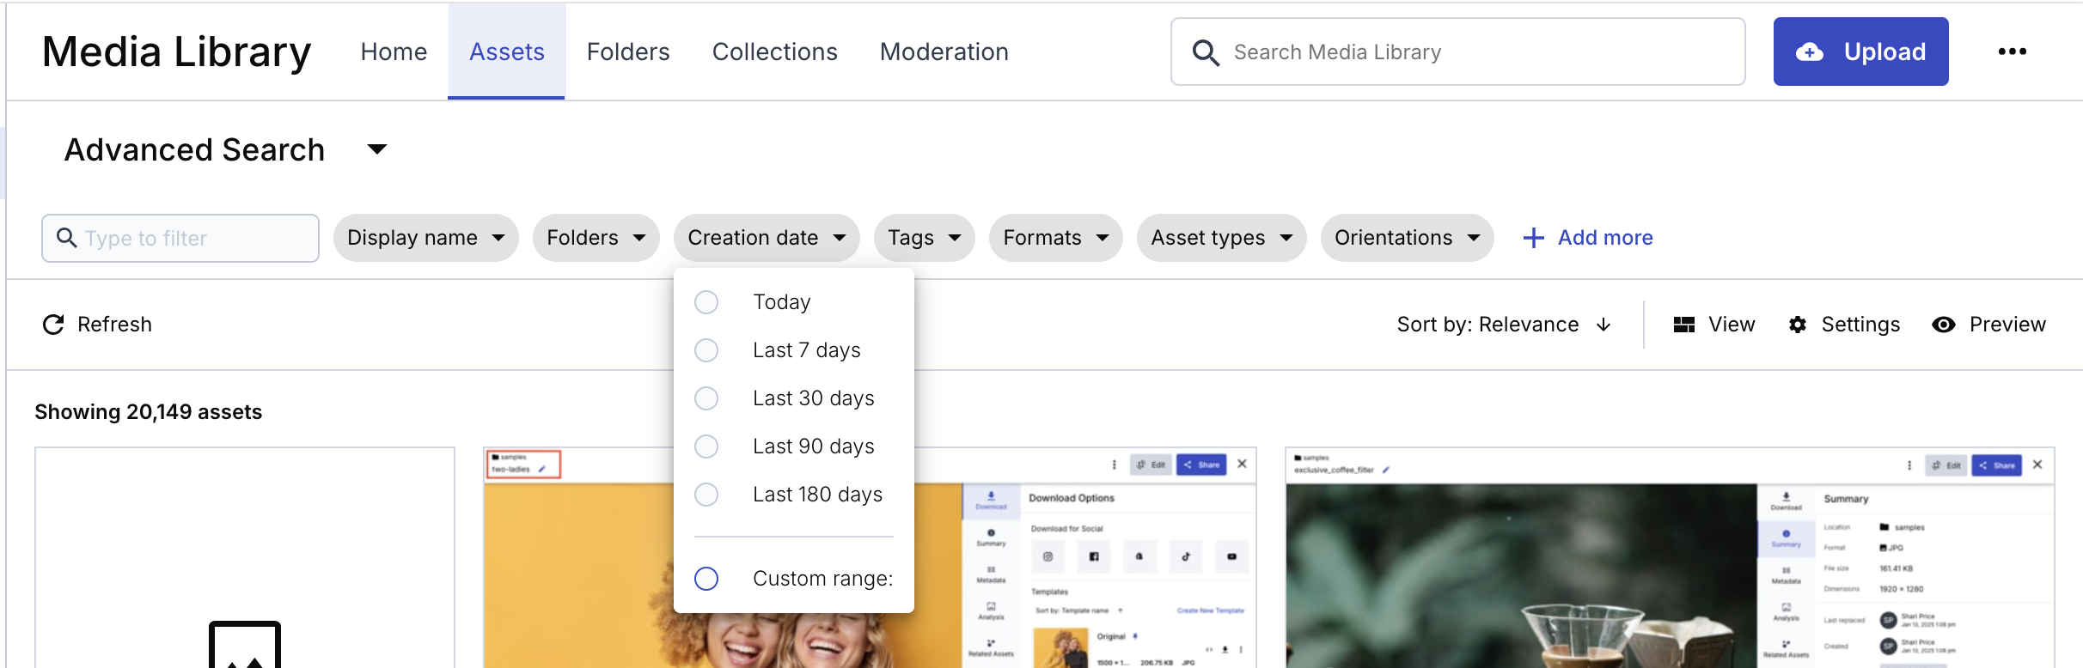Click the search magnifier icon in Media Library search
The image size is (2083, 668).
(1206, 52)
